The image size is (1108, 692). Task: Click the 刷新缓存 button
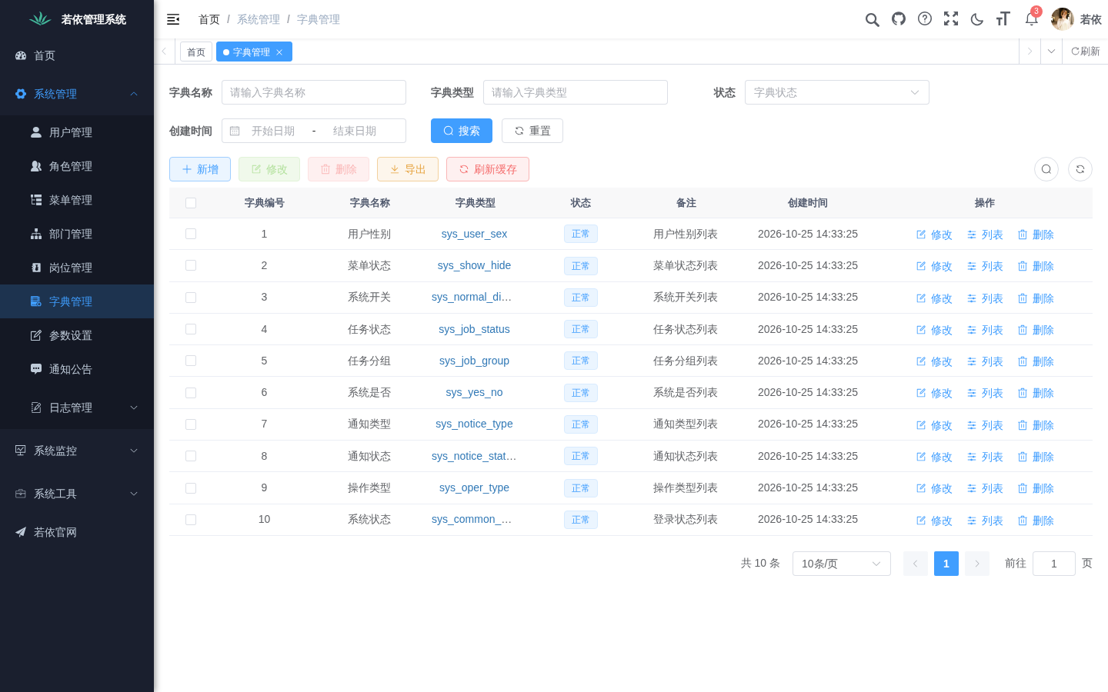pyautogui.click(x=488, y=169)
